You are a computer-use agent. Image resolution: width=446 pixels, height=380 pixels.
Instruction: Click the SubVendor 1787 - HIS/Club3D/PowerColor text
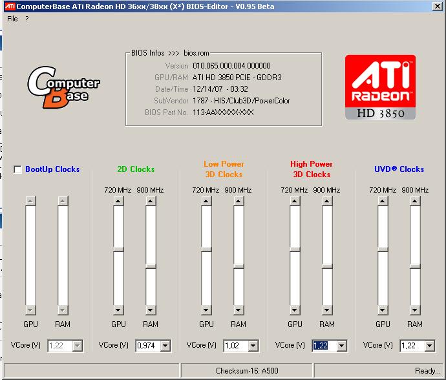pyautogui.click(x=241, y=101)
